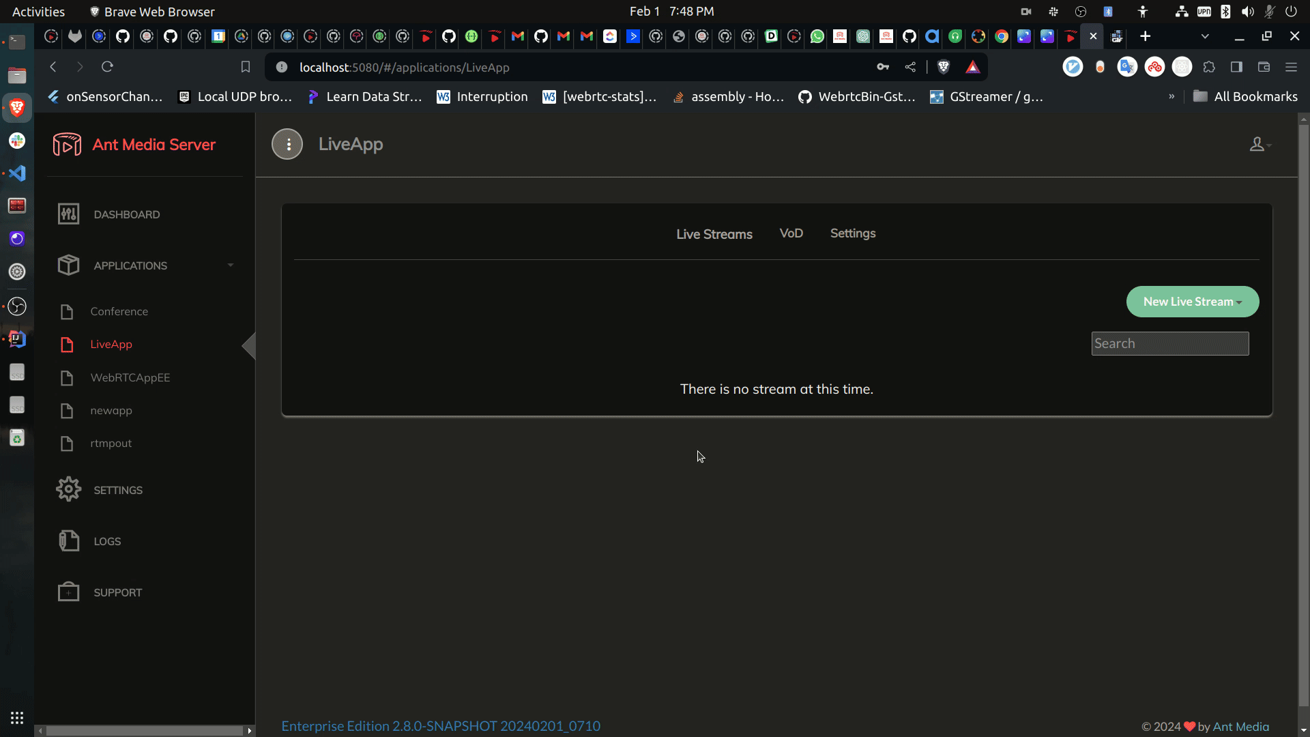Viewport: 1310px width, 737px height.
Task: Click the WebRTCAppEE document icon
Action: (67, 378)
